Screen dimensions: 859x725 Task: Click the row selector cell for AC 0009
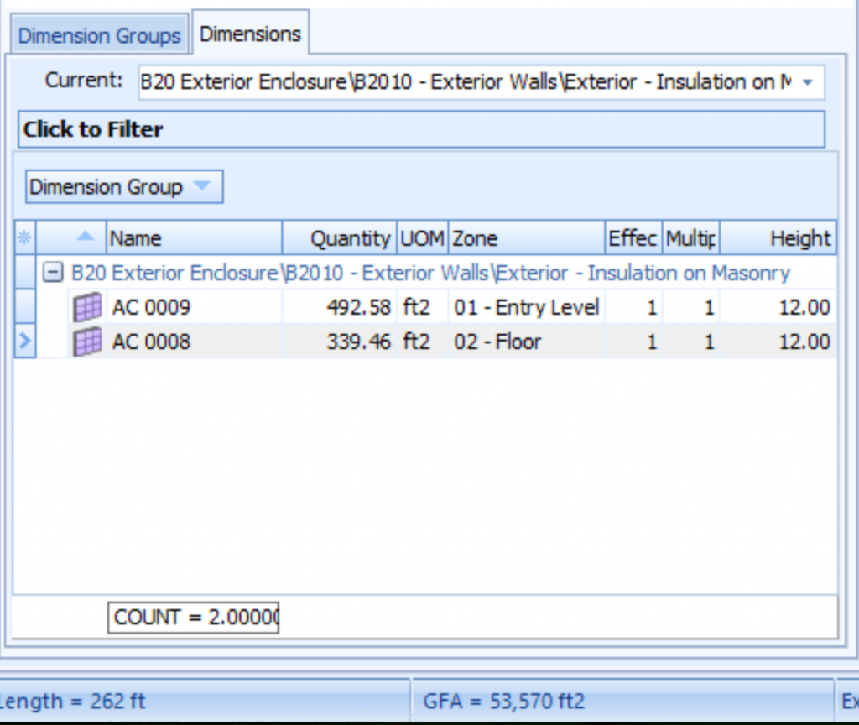tap(24, 307)
